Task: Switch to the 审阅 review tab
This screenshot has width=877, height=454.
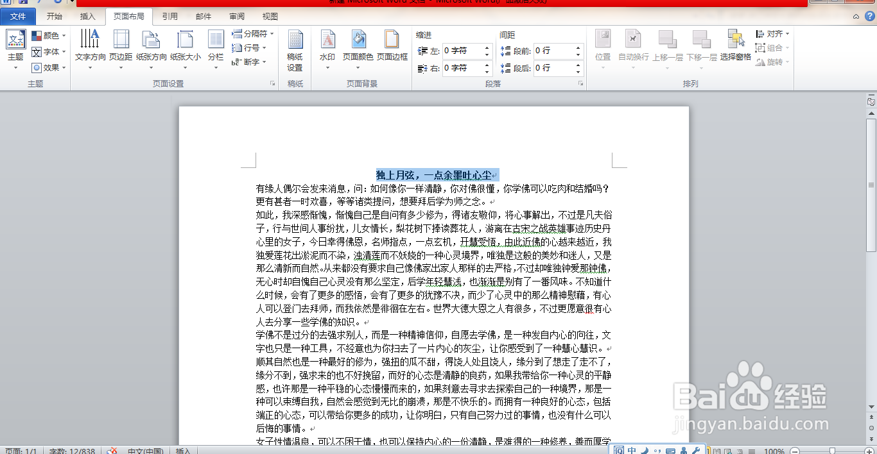Action: (237, 17)
